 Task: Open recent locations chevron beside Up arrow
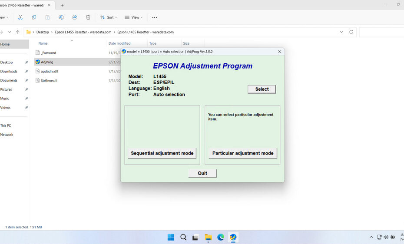(x=10, y=32)
